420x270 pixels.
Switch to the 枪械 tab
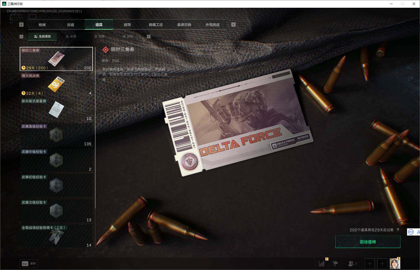pos(42,25)
